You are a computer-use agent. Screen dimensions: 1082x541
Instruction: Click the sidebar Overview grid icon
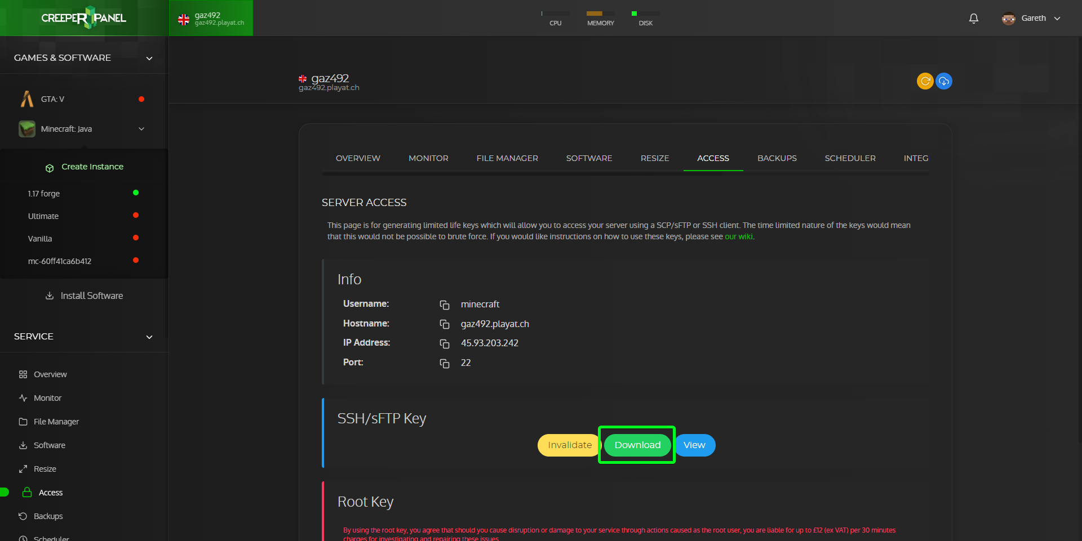tap(23, 374)
